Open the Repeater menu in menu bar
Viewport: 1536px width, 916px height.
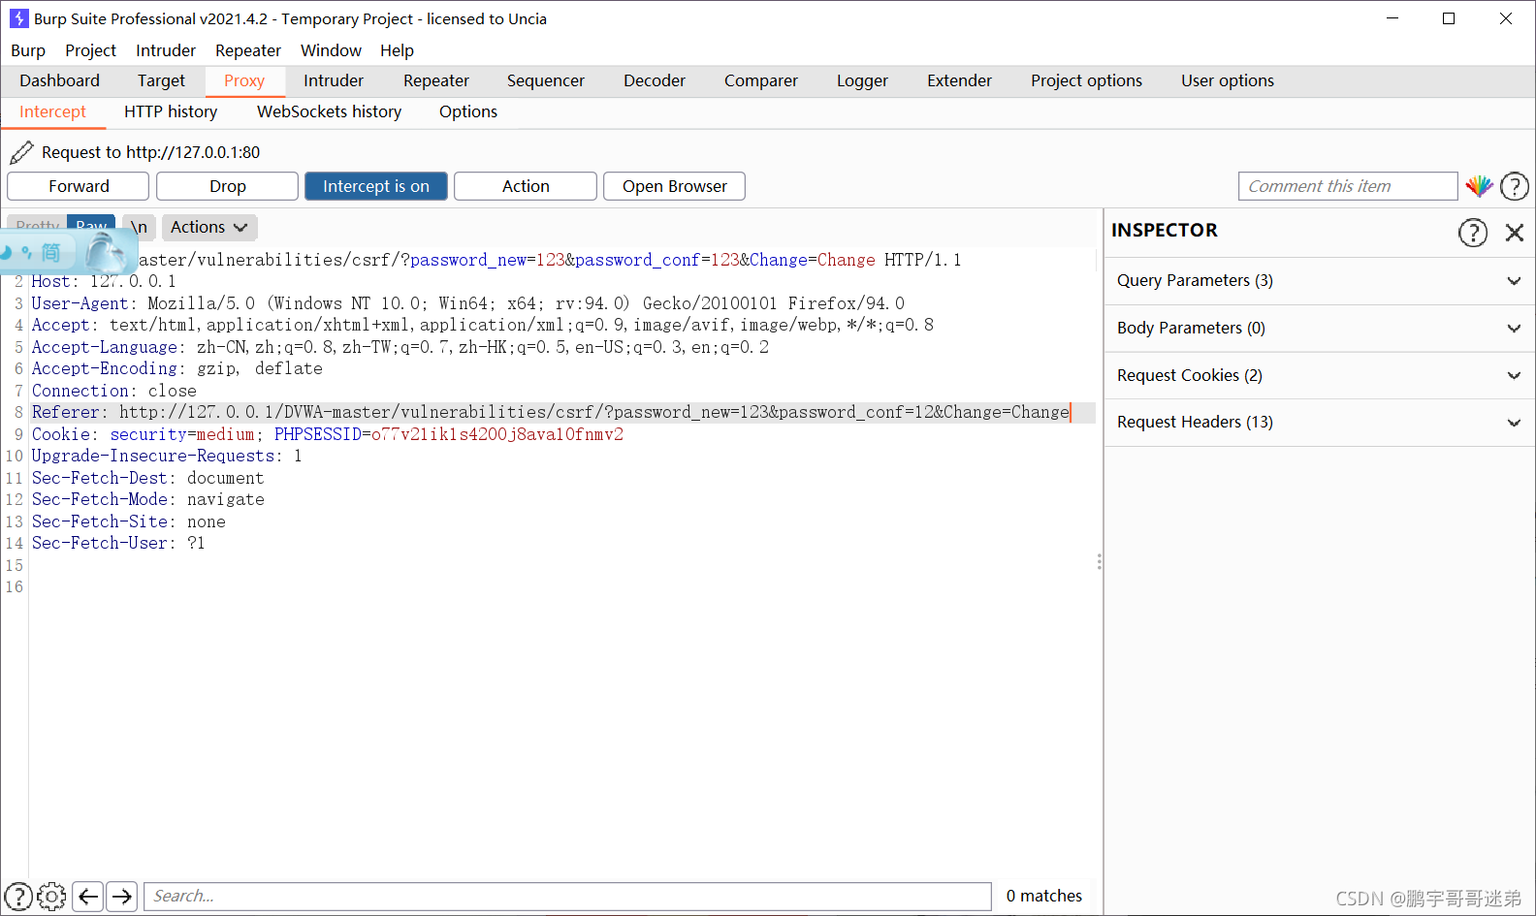coord(248,50)
